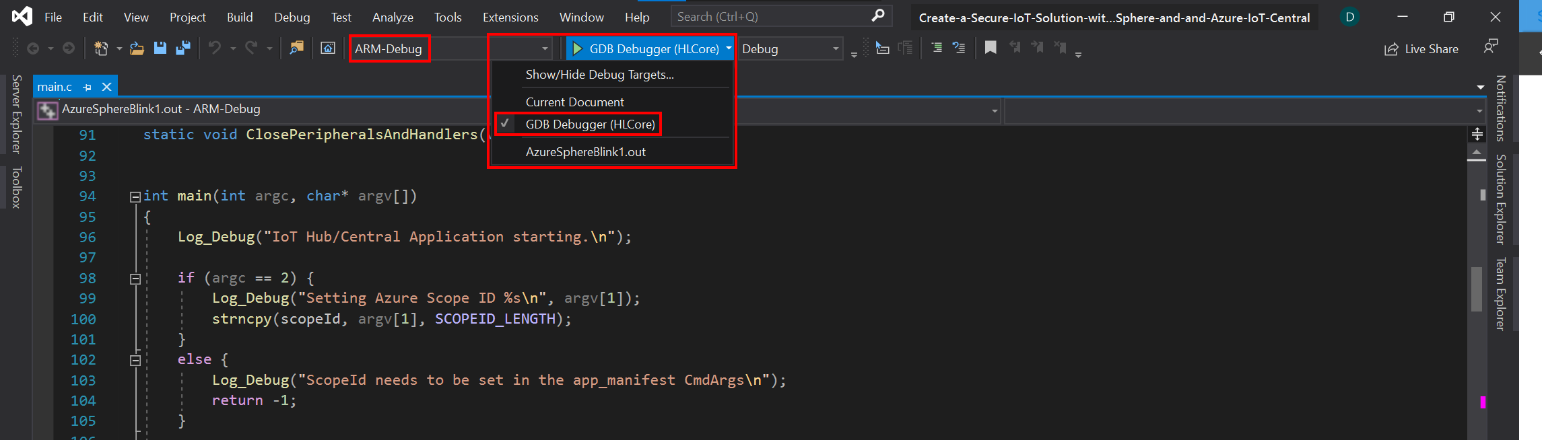Open the File menu
This screenshot has height=440, width=1542.
tap(53, 17)
